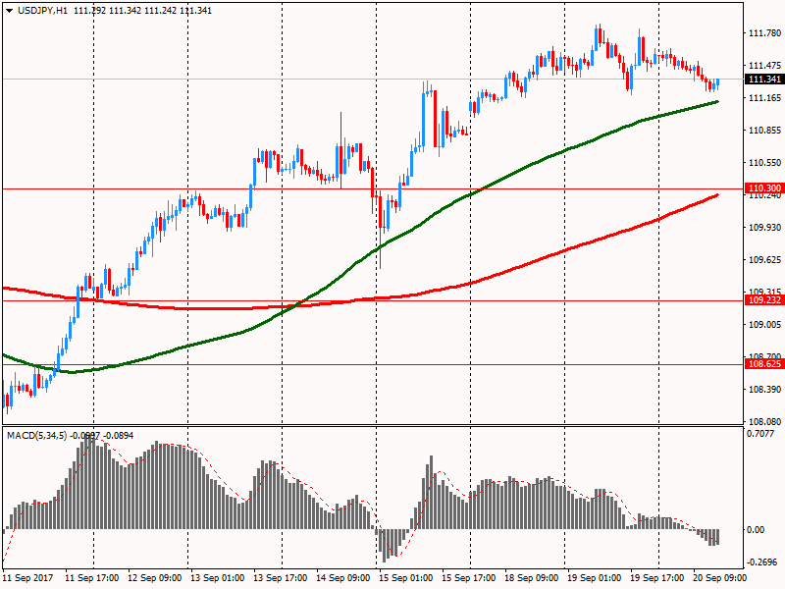The width and height of the screenshot is (785, 589).
Task: Click the 110.855 price axis value
Action: 764,131
